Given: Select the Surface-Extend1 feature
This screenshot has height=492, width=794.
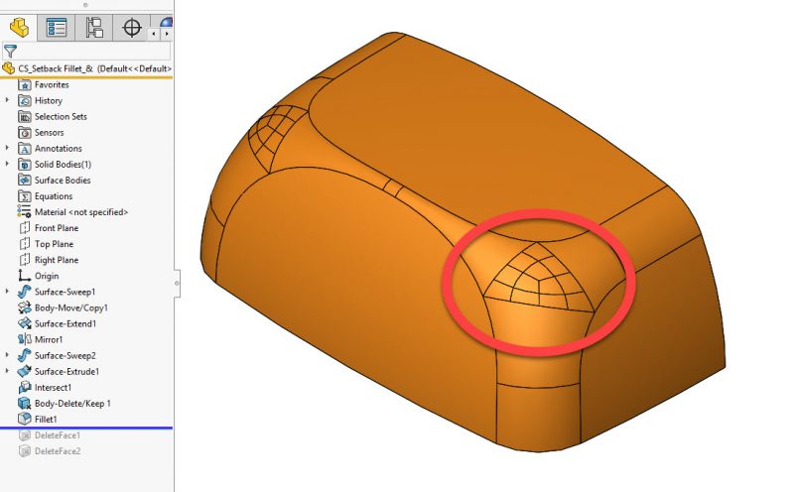Looking at the screenshot, I should tap(65, 323).
